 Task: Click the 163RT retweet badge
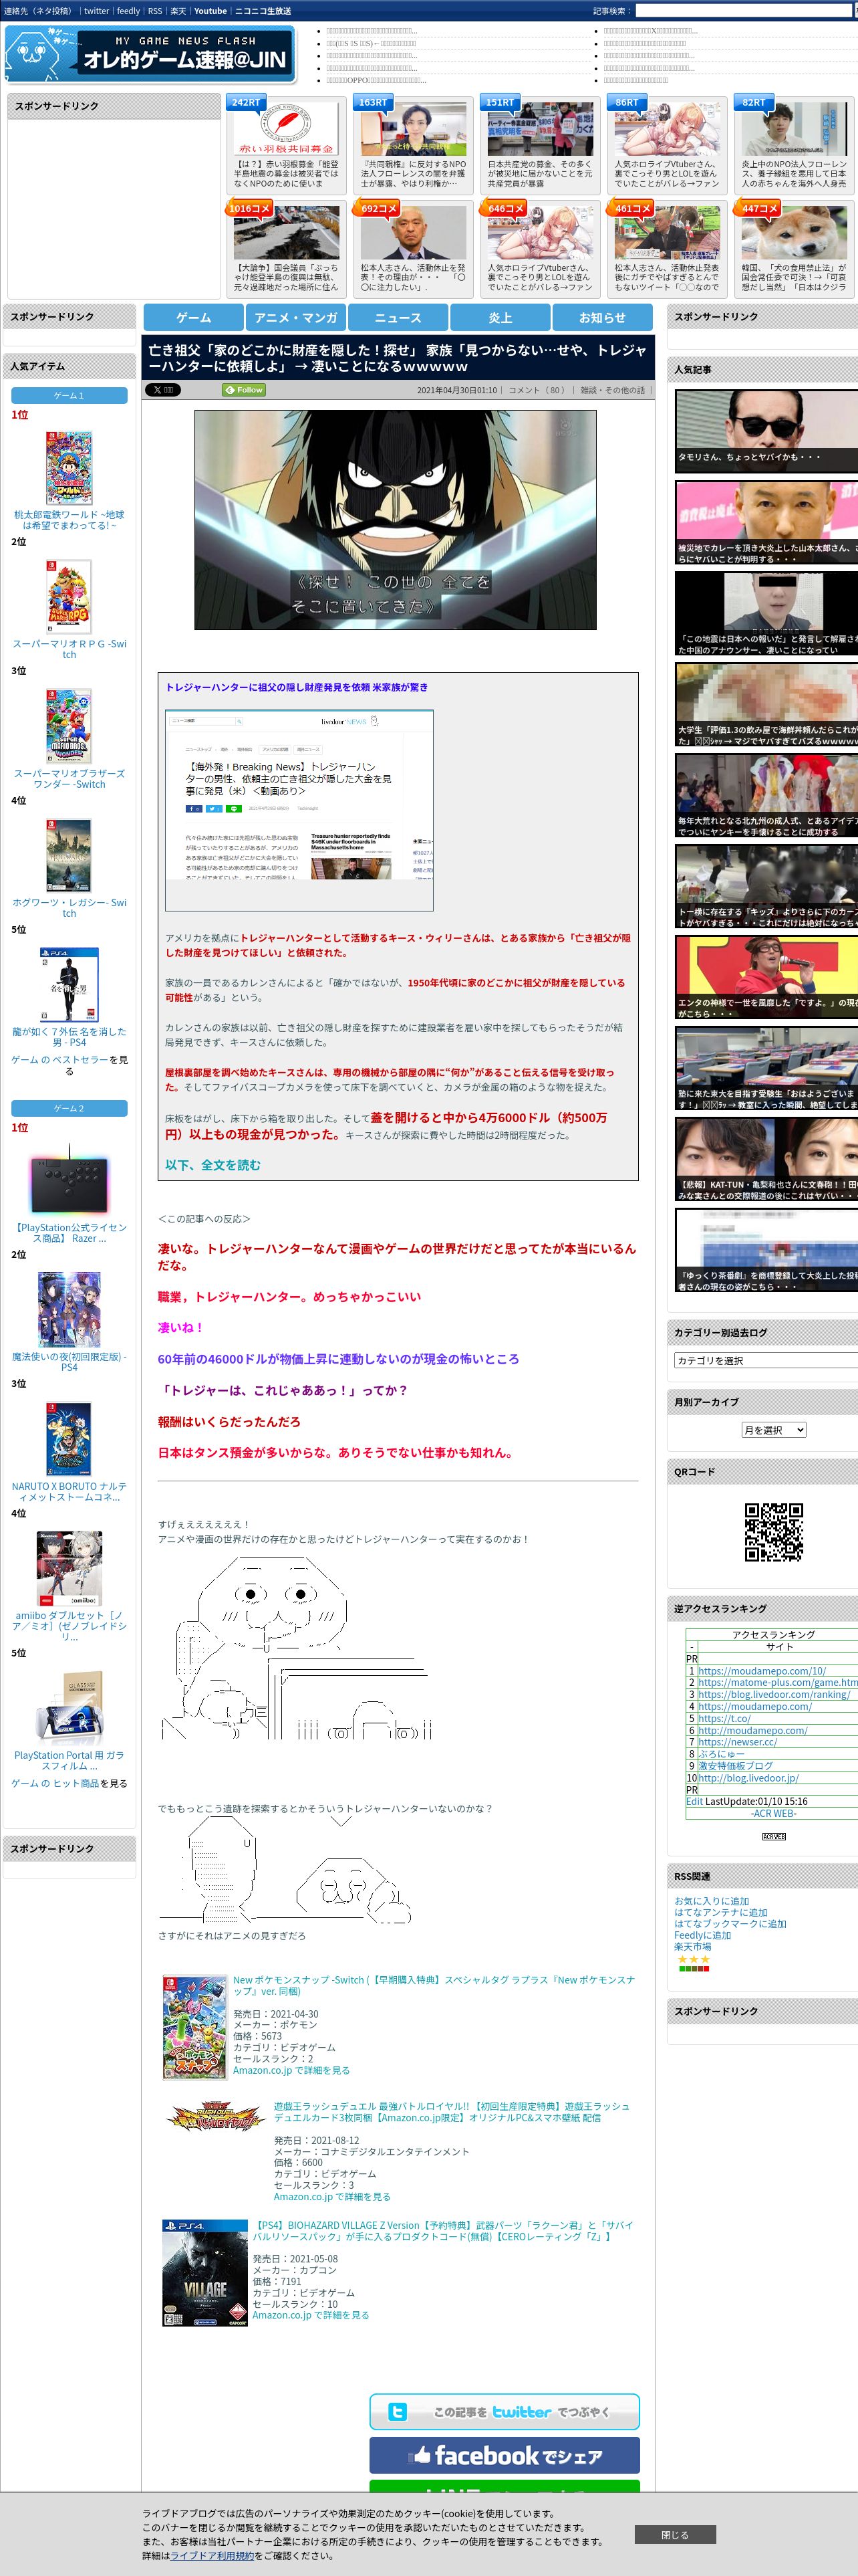[x=373, y=102]
